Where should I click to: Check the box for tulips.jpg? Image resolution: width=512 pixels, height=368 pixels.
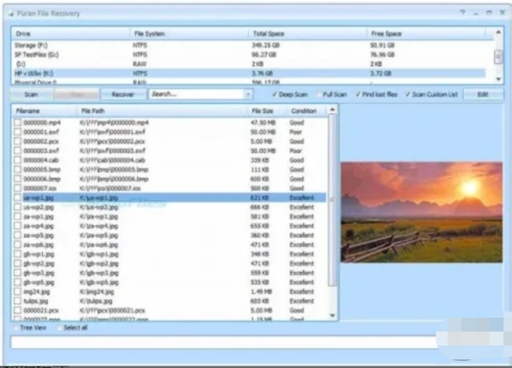[x=17, y=300]
